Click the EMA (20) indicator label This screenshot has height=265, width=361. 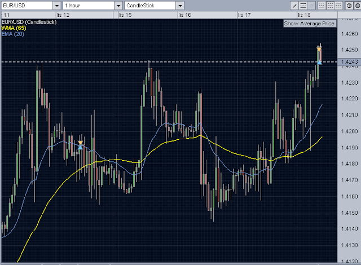tap(12, 34)
